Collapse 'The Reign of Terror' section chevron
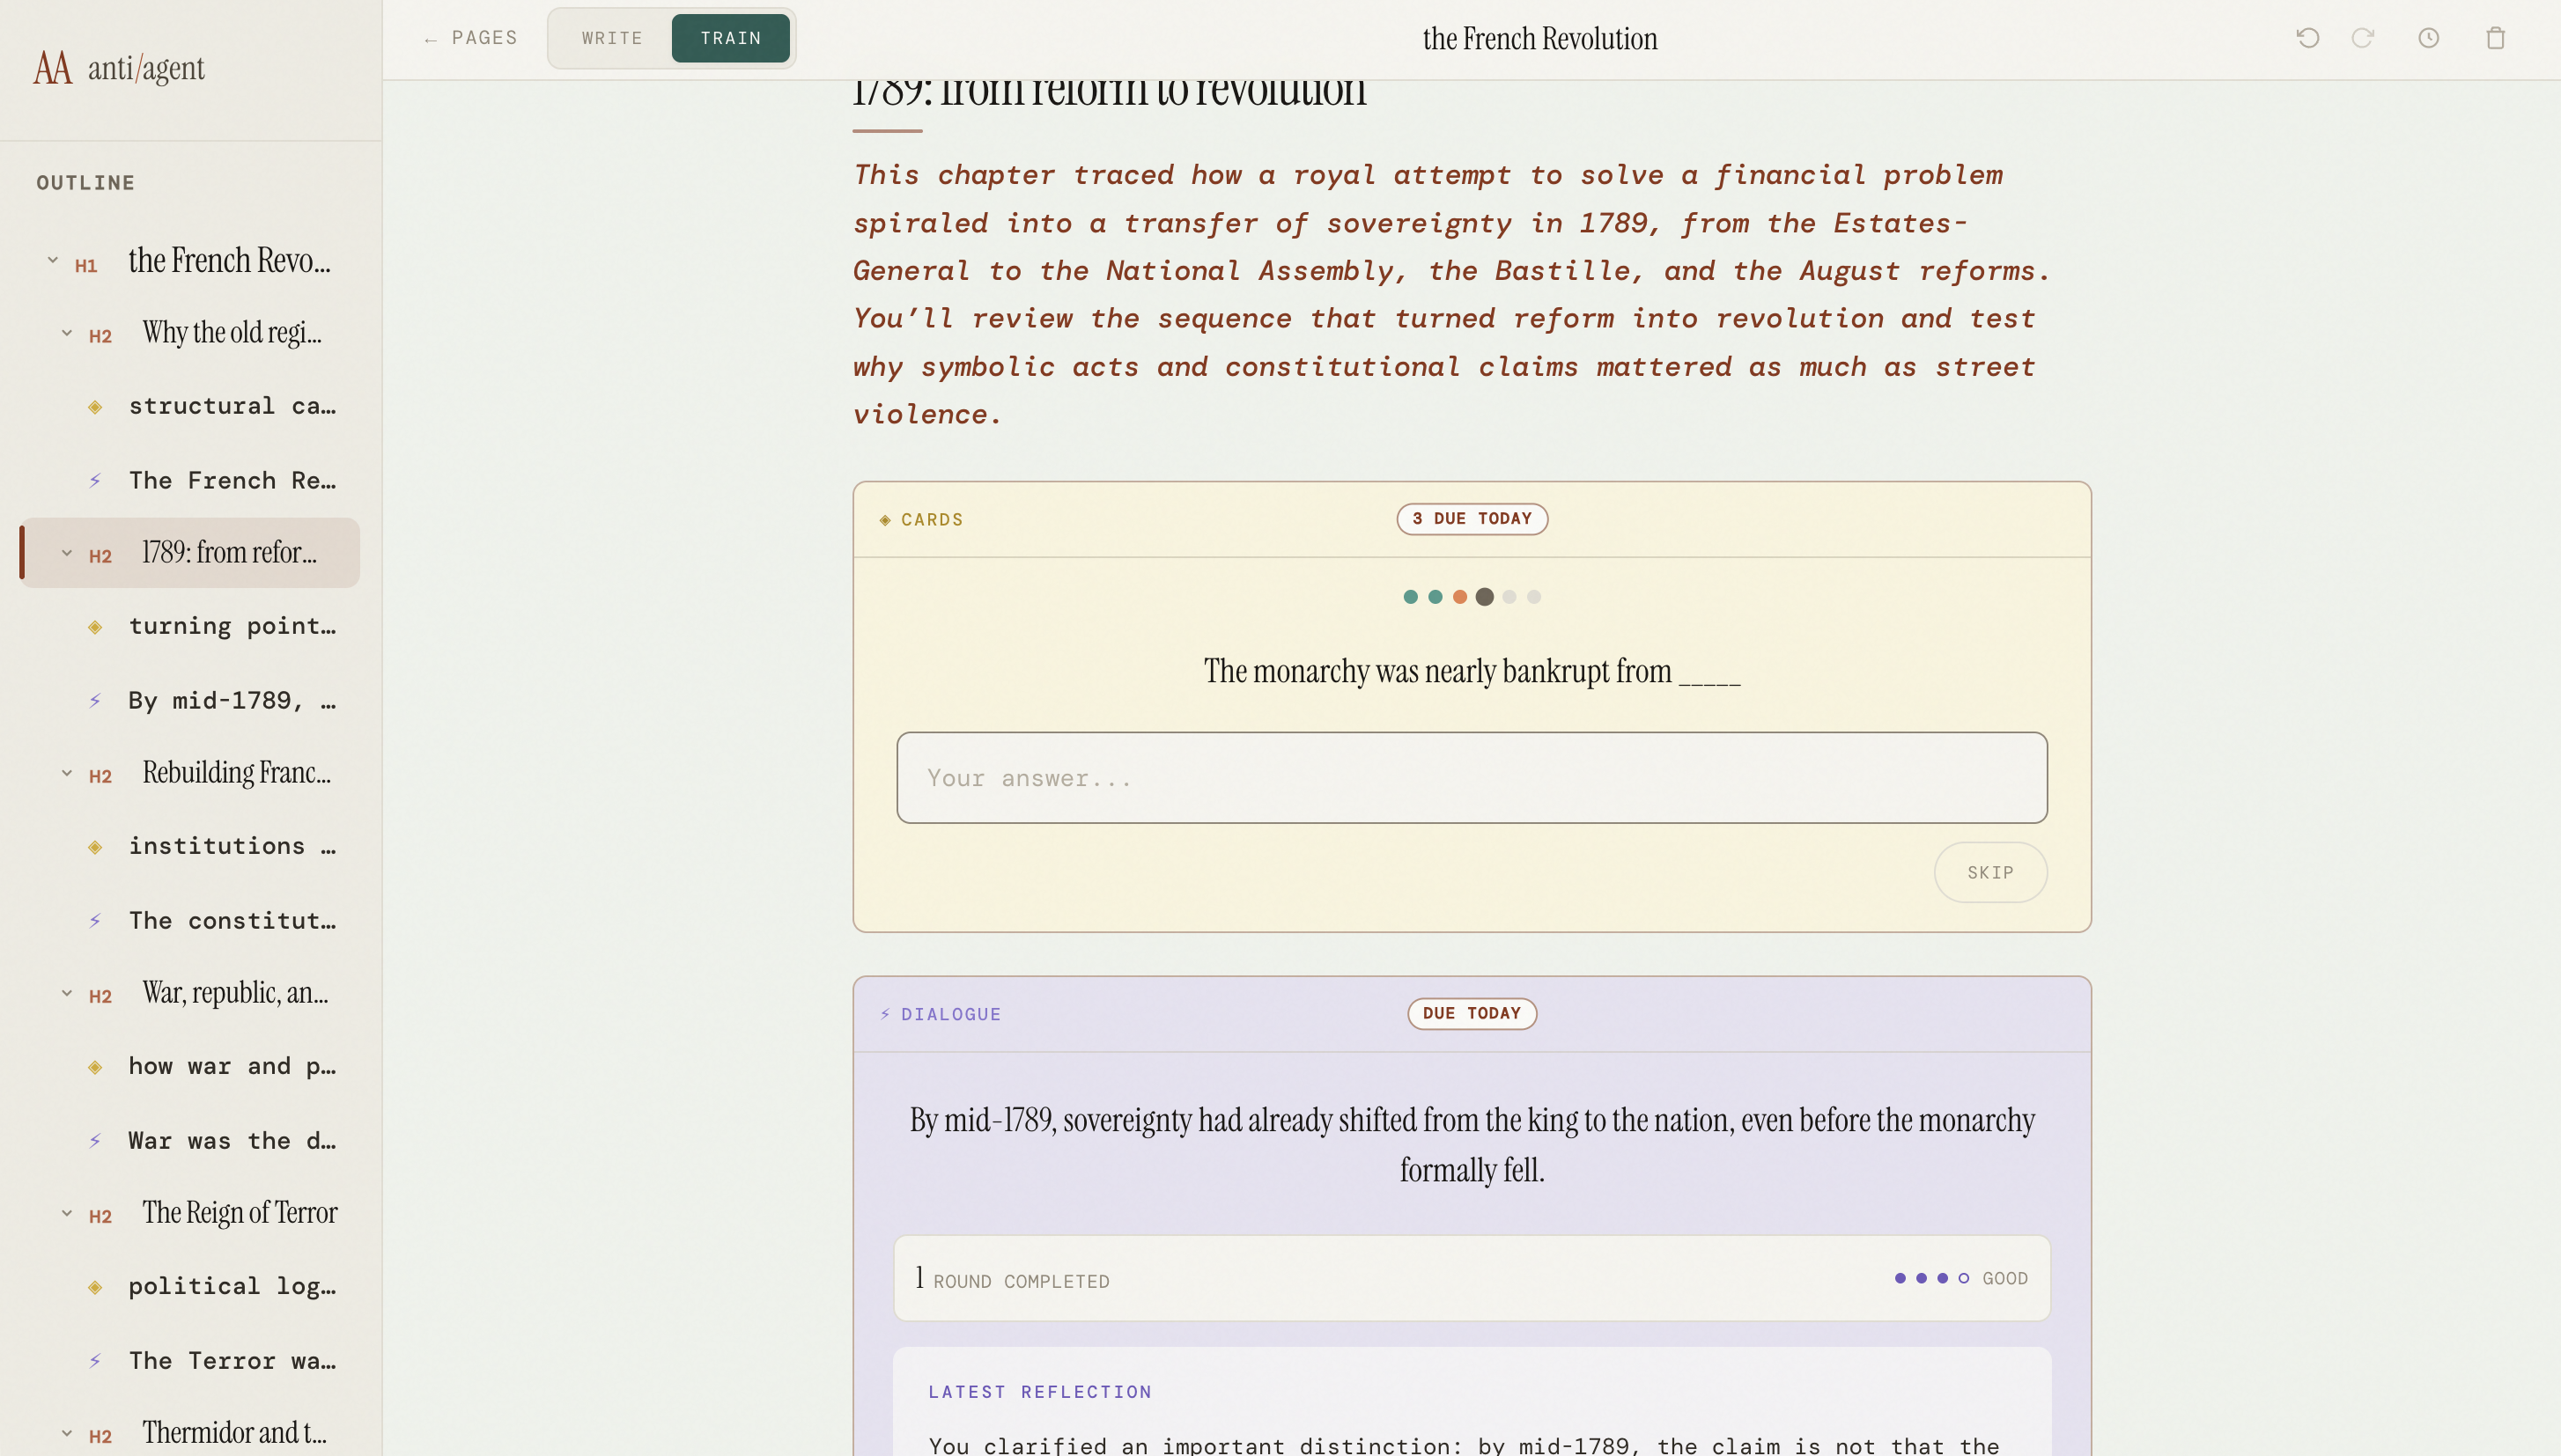The image size is (2561, 1456). (x=67, y=1213)
